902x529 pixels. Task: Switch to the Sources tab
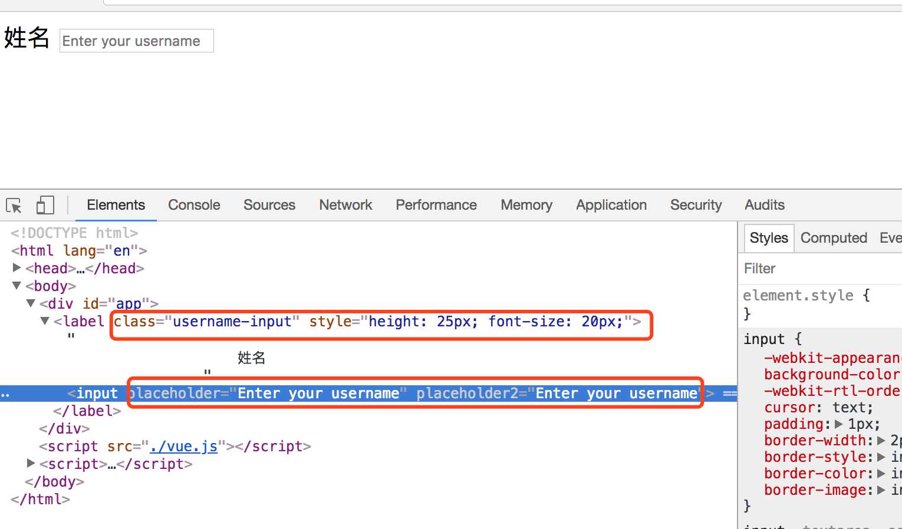click(269, 205)
